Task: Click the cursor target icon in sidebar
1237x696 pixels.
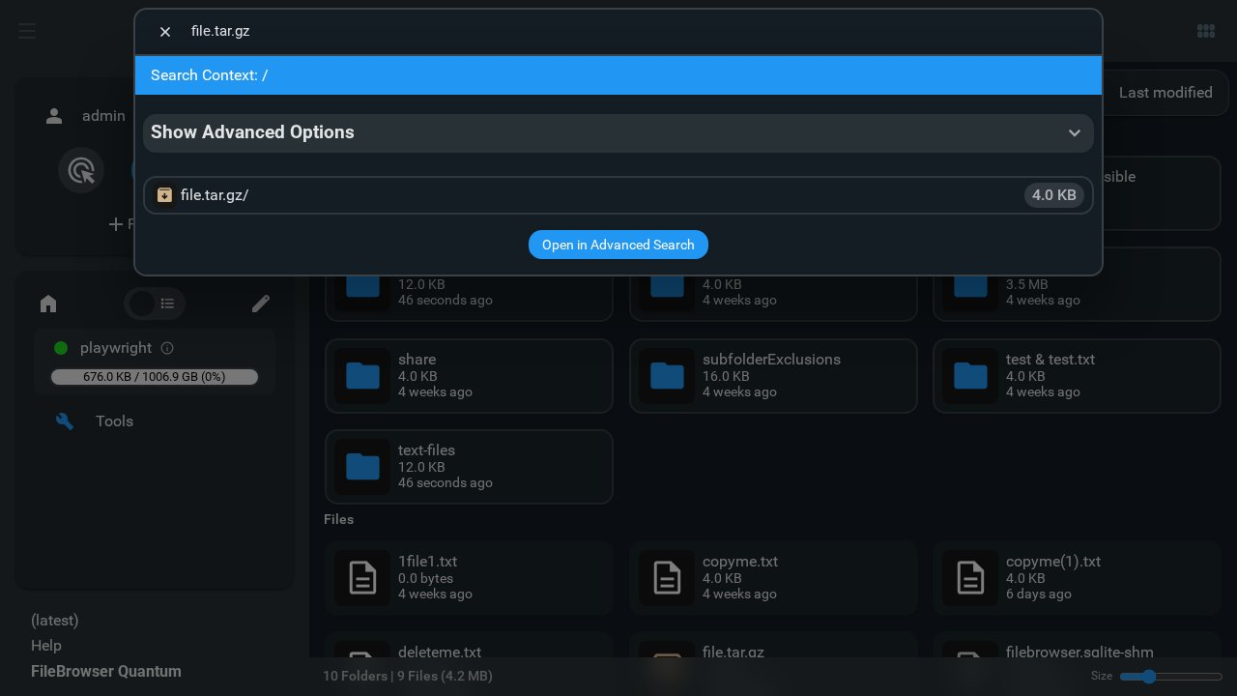Action: point(81,170)
